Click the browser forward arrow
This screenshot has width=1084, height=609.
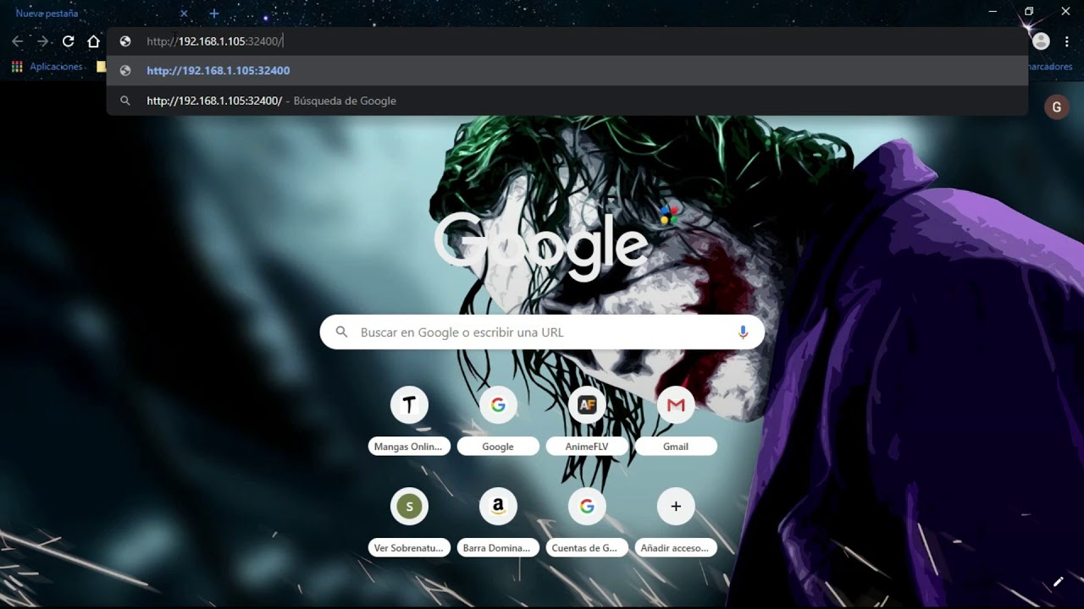pos(43,41)
